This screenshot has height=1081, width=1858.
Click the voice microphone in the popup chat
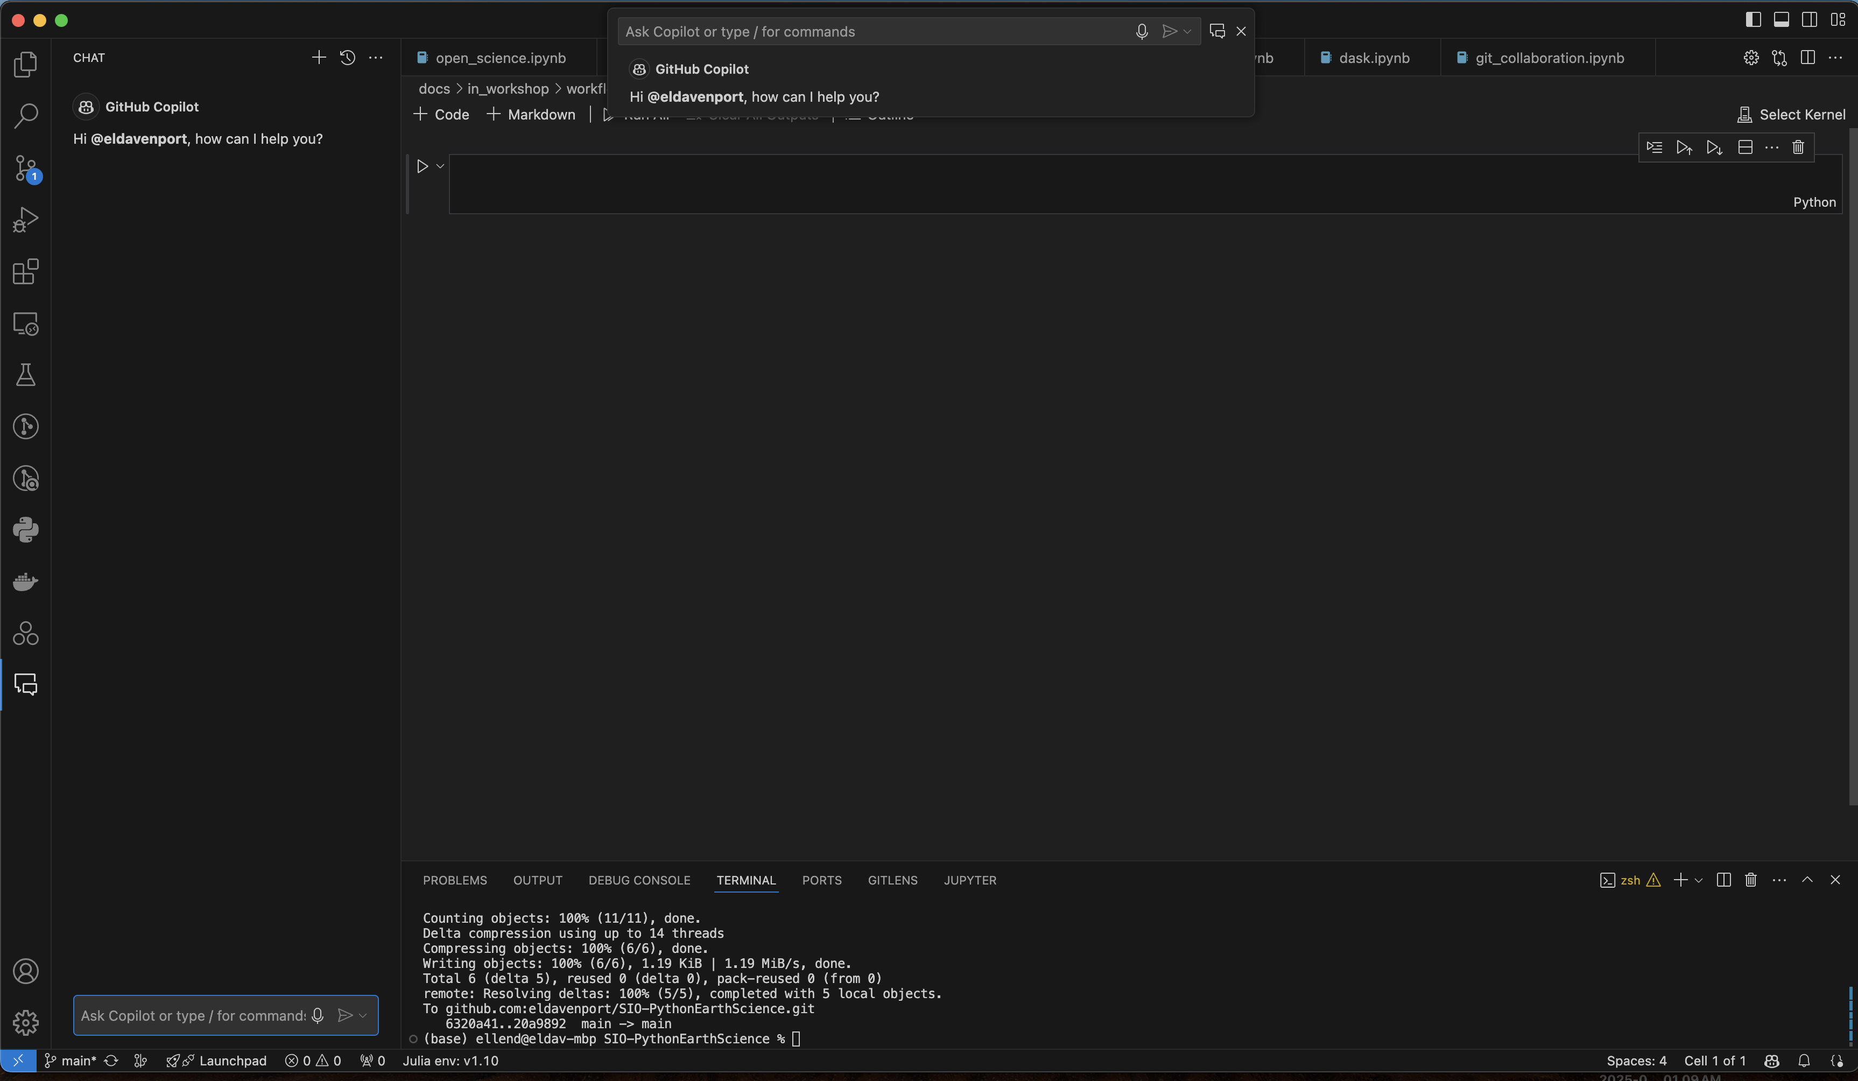tap(1142, 32)
